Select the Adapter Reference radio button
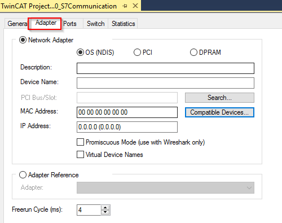 point(23,175)
